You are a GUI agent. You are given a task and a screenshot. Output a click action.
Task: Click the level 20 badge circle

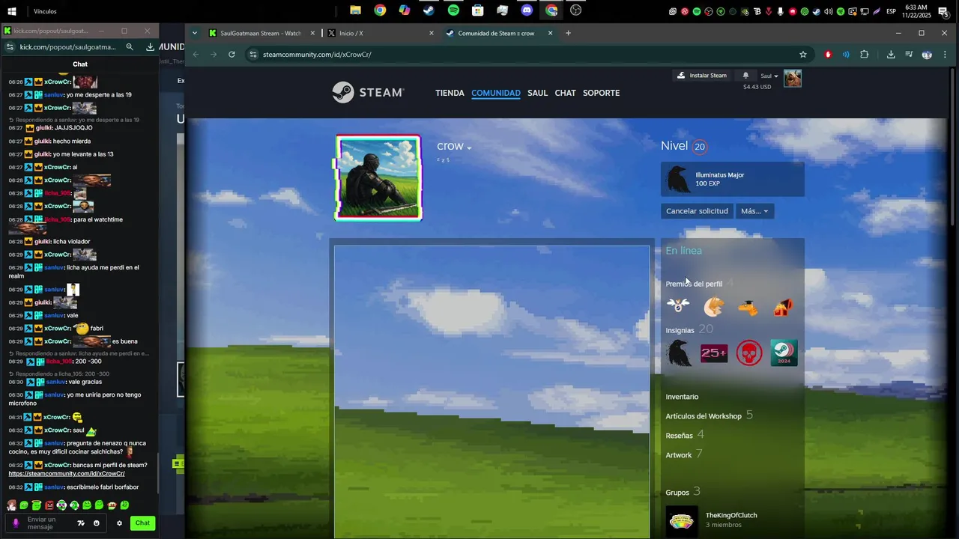tap(700, 147)
